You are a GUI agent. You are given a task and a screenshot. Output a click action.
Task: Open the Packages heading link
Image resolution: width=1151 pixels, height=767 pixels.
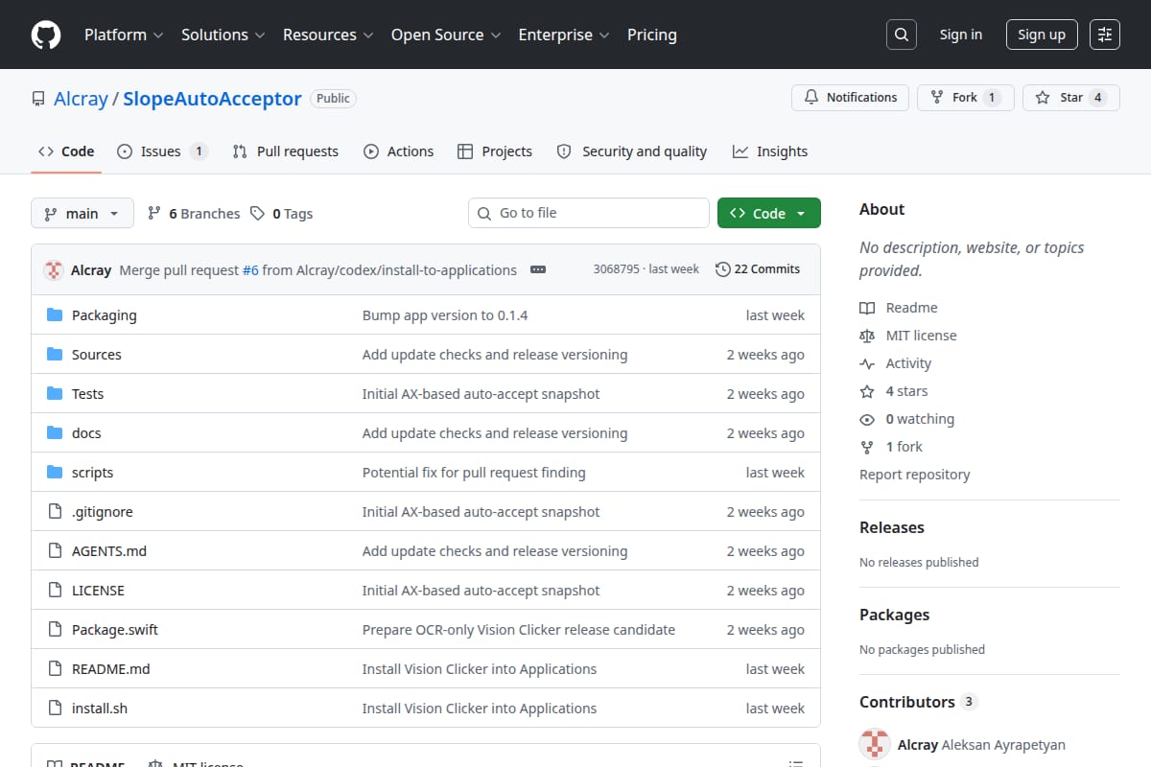[894, 615]
